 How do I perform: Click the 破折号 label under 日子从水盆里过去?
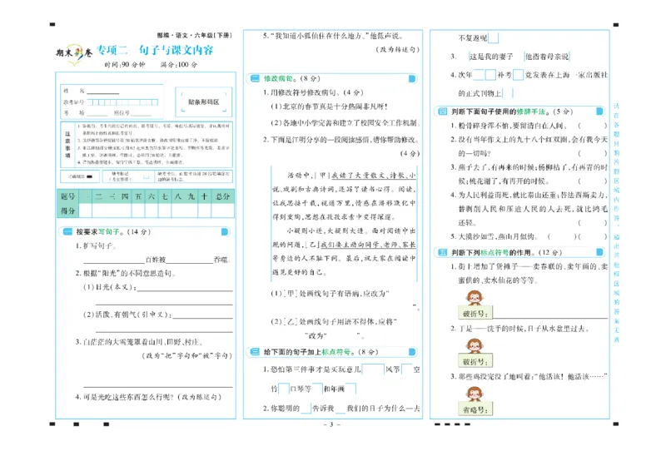coord(475,361)
